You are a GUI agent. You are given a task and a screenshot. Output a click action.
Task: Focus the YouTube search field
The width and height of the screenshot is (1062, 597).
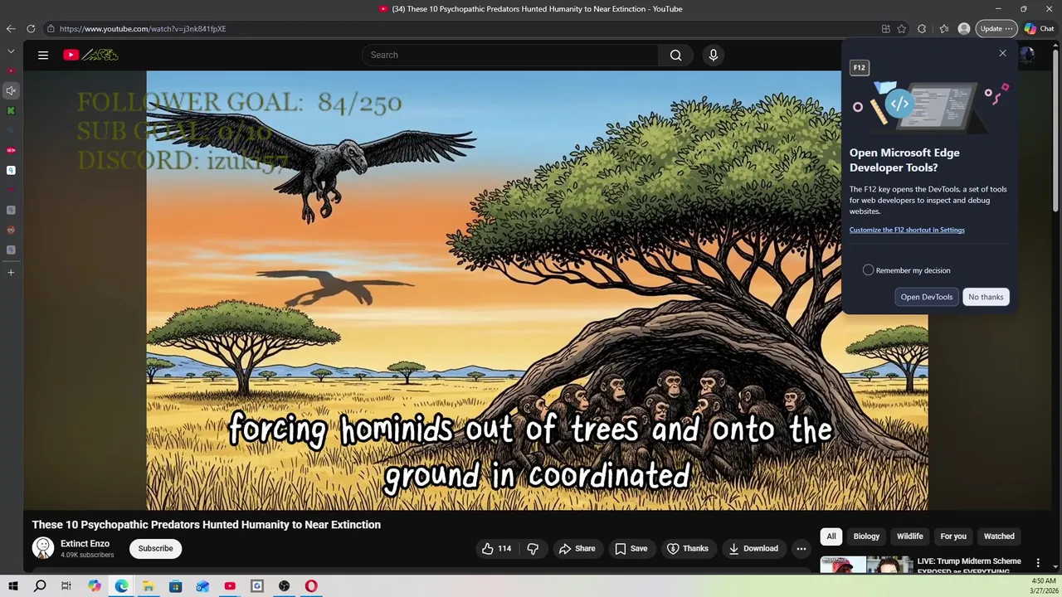[510, 56]
